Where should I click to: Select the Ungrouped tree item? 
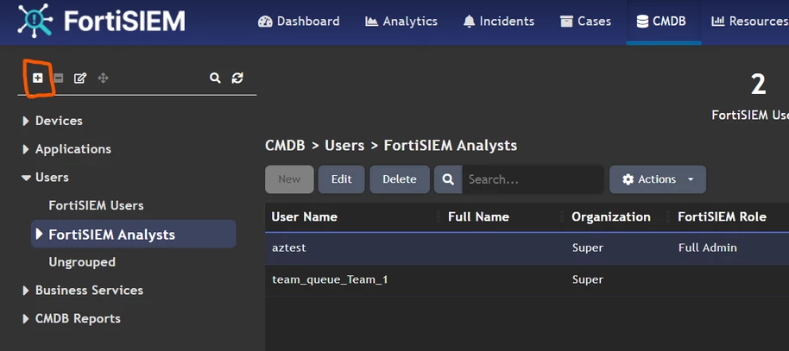(82, 262)
